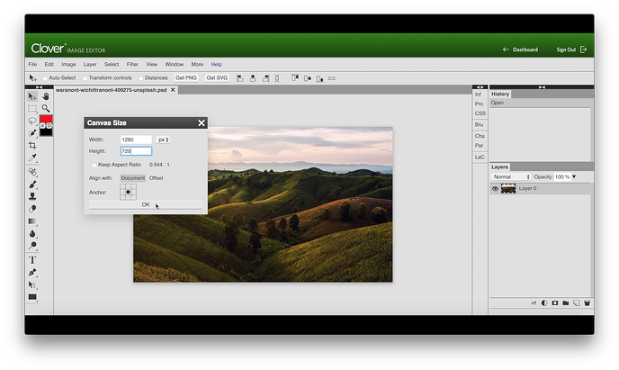Screen dimensions: 619x370
Task: Open the Filter menu
Action: [132, 64]
